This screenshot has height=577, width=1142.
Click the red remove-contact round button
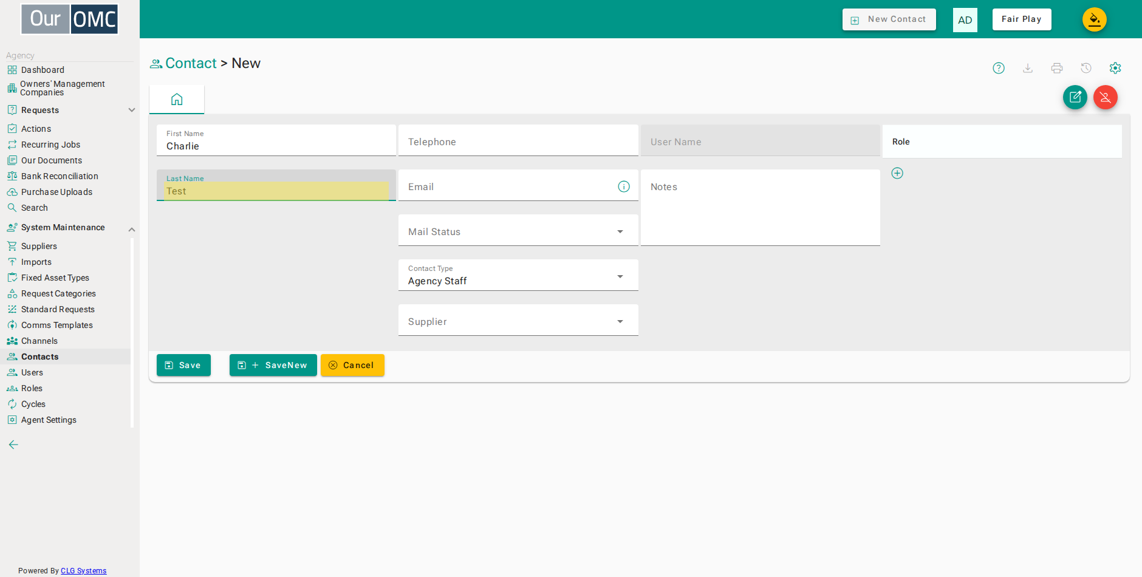pyautogui.click(x=1106, y=97)
